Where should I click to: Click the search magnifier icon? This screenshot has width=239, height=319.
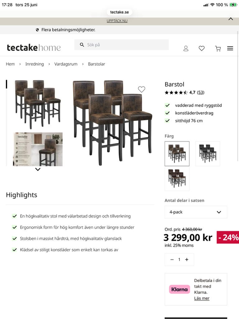[82, 45]
